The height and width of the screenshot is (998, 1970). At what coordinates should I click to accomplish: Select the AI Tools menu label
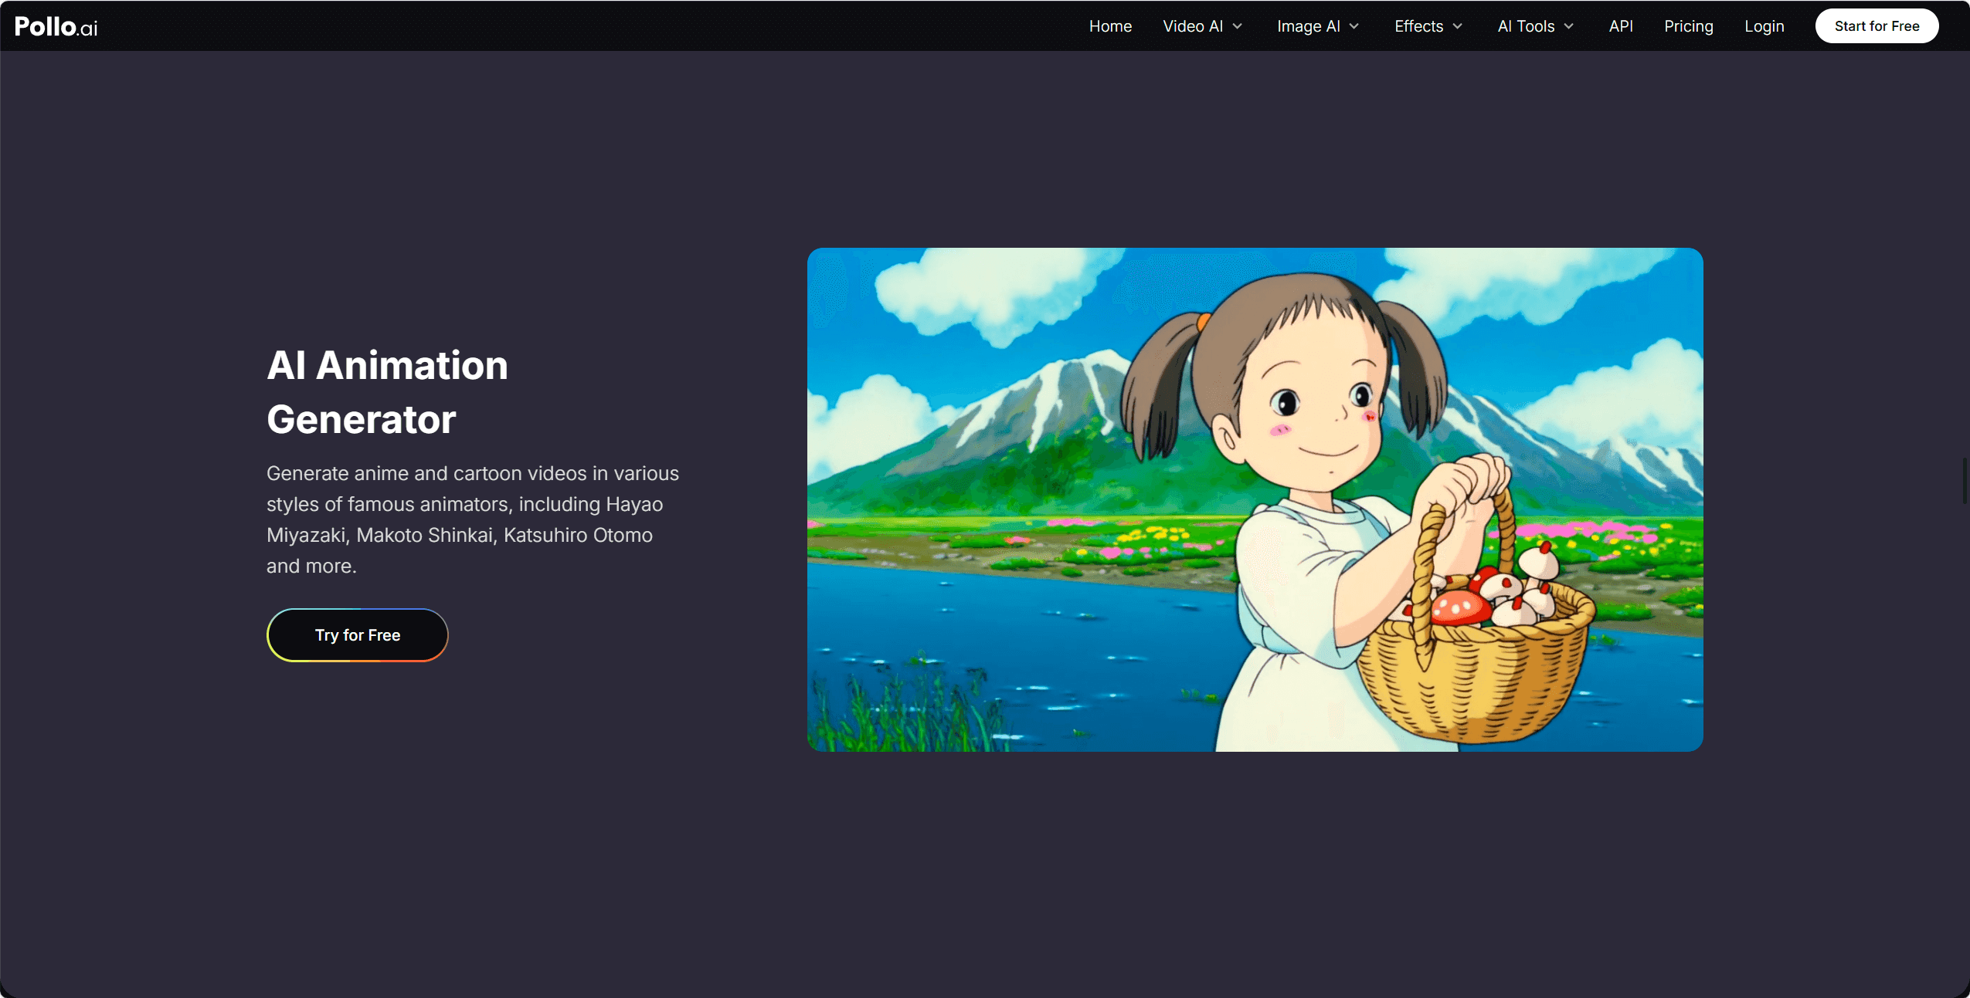[1526, 26]
